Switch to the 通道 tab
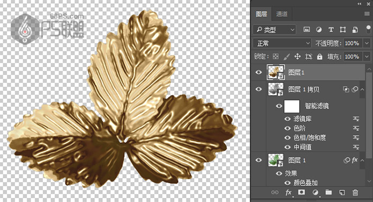Image resolution: width=373 pixels, height=202 pixels. tap(282, 14)
